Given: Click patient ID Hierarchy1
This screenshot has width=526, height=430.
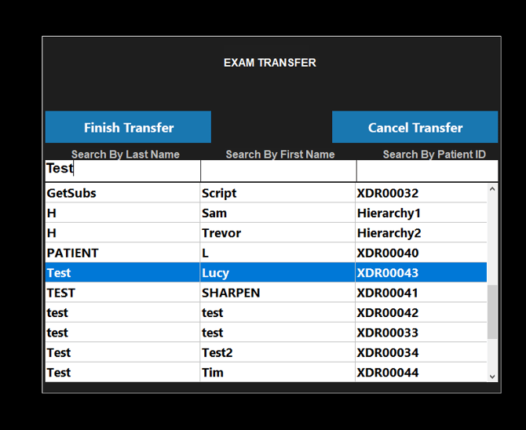Looking at the screenshot, I should (421, 213).
